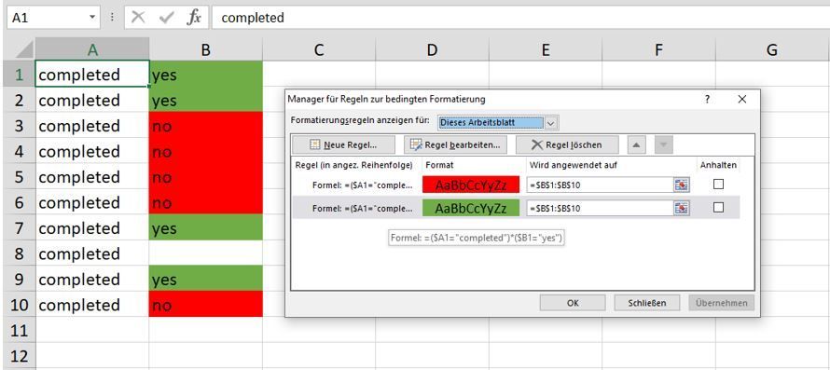Click cell B9 with green 'yes'
Screen dimensions: 830x370
[206, 280]
